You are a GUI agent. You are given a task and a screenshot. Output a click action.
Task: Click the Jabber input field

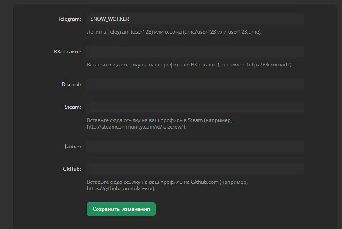pyautogui.click(x=195, y=147)
